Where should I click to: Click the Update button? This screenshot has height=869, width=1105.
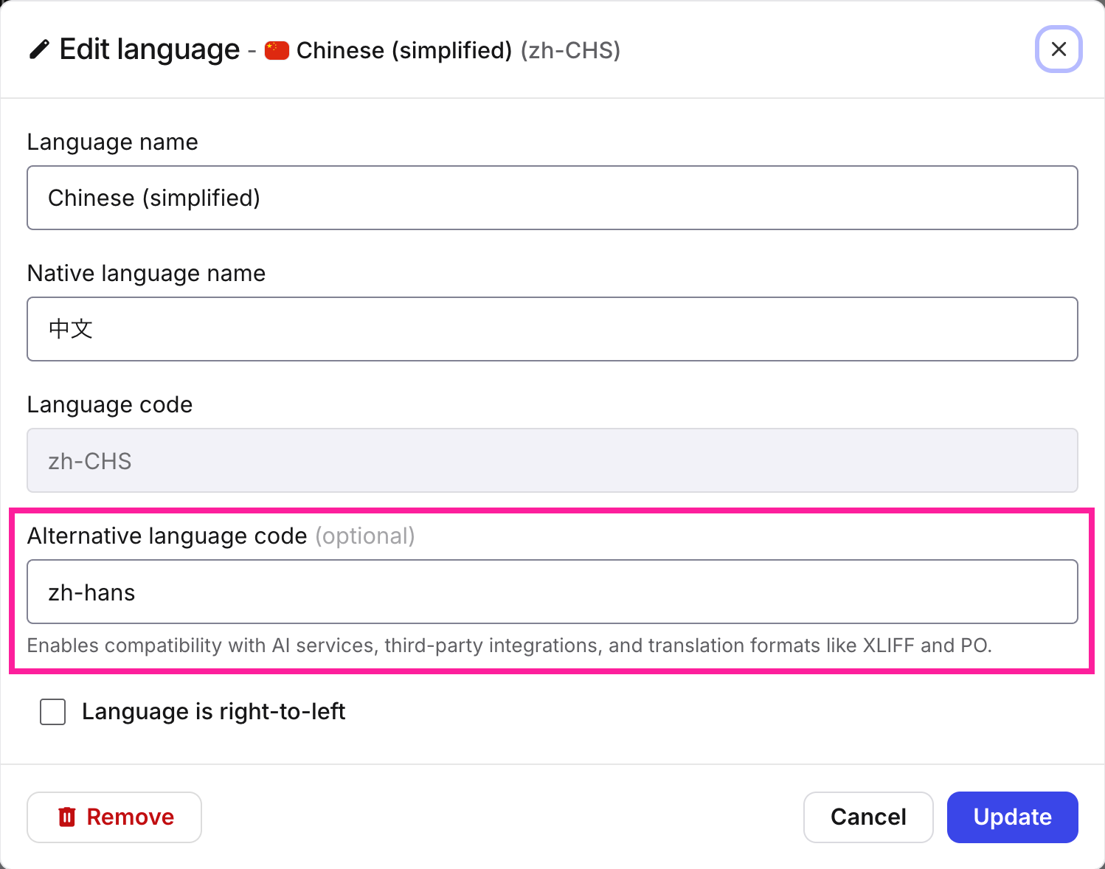(x=1012, y=817)
